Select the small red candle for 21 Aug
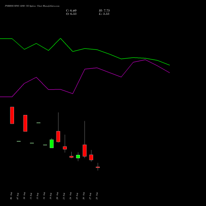 point(65,148)
